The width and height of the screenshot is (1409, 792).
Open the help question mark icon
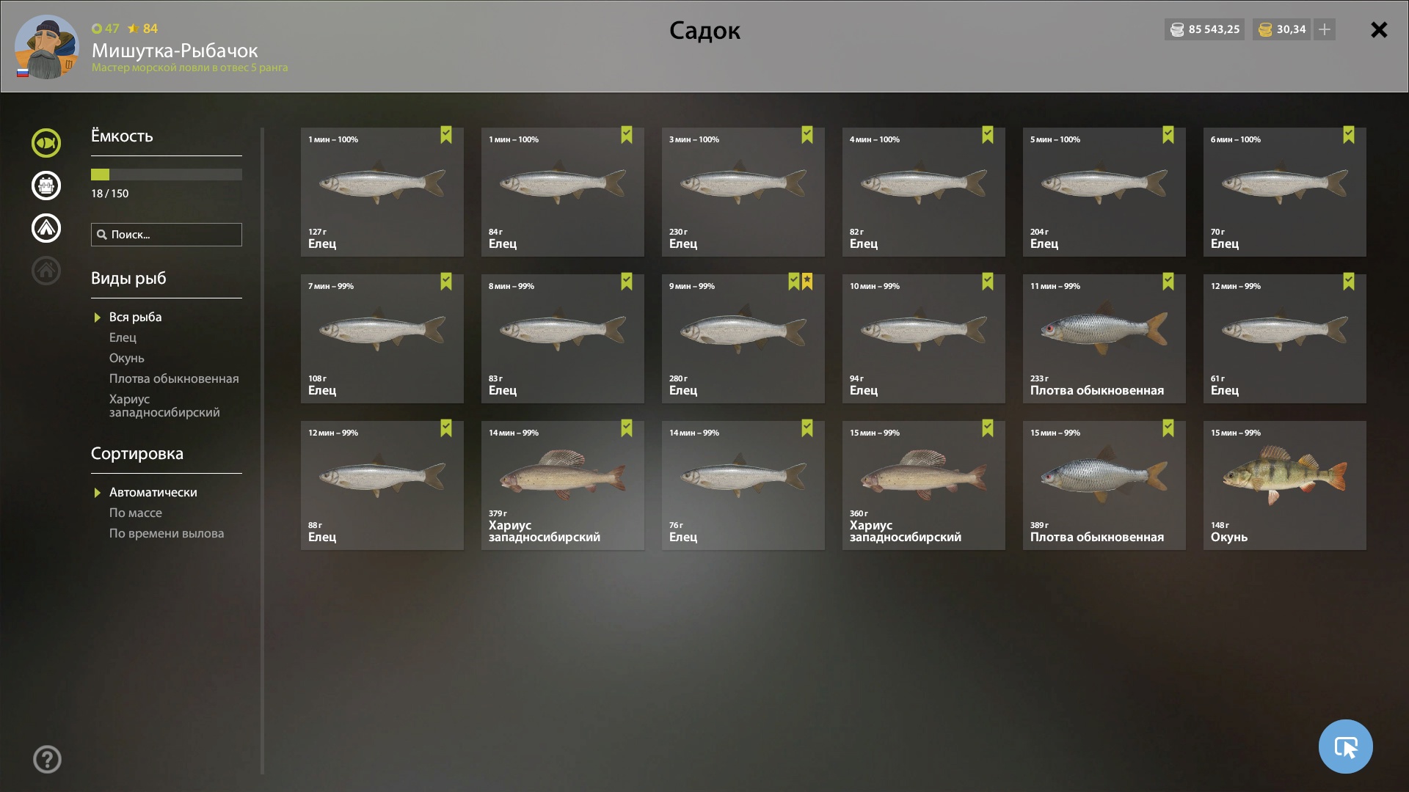coord(47,759)
